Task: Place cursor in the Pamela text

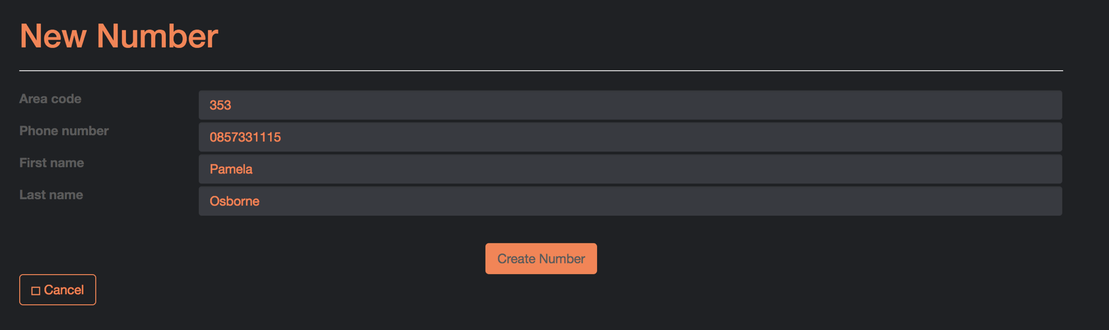Action: [x=231, y=169]
